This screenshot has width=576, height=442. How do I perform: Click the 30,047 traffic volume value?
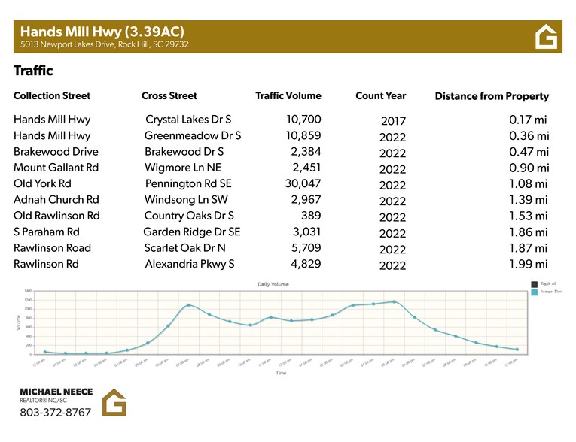click(x=303, y=183)
